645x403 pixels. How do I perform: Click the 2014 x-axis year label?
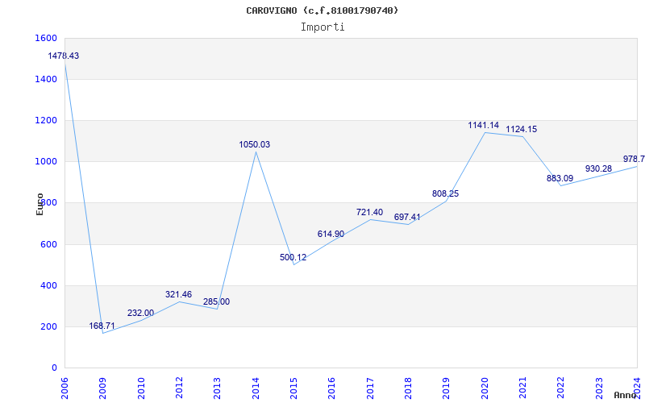256,384
